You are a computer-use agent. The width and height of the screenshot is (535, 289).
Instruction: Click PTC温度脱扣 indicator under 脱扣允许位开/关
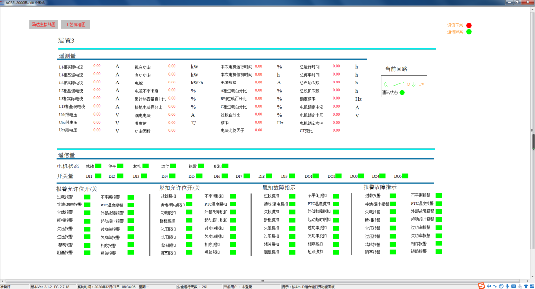tap(233, 204)
